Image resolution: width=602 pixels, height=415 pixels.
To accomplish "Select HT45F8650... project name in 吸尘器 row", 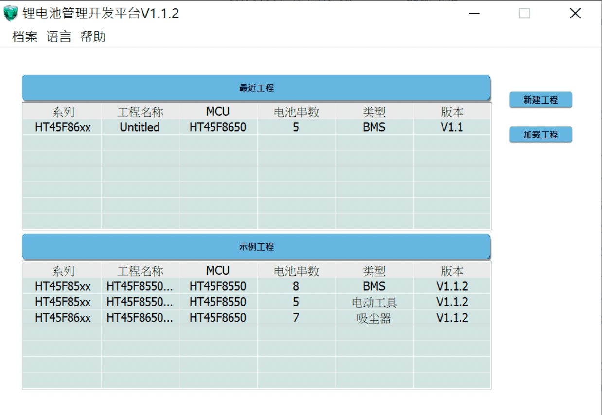I will coord(141,317).
